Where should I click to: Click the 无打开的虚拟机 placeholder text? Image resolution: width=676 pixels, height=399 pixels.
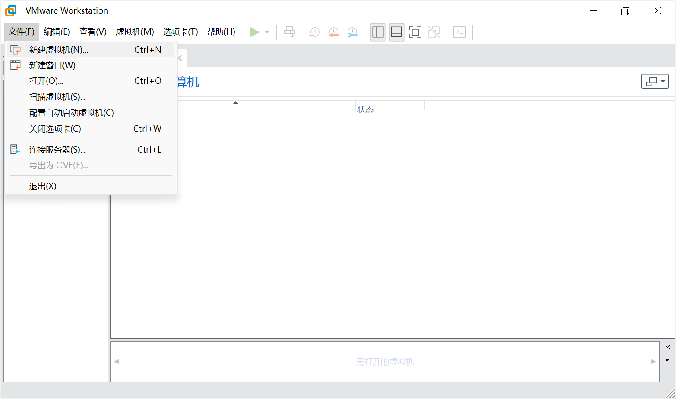[x=385, y=362]
